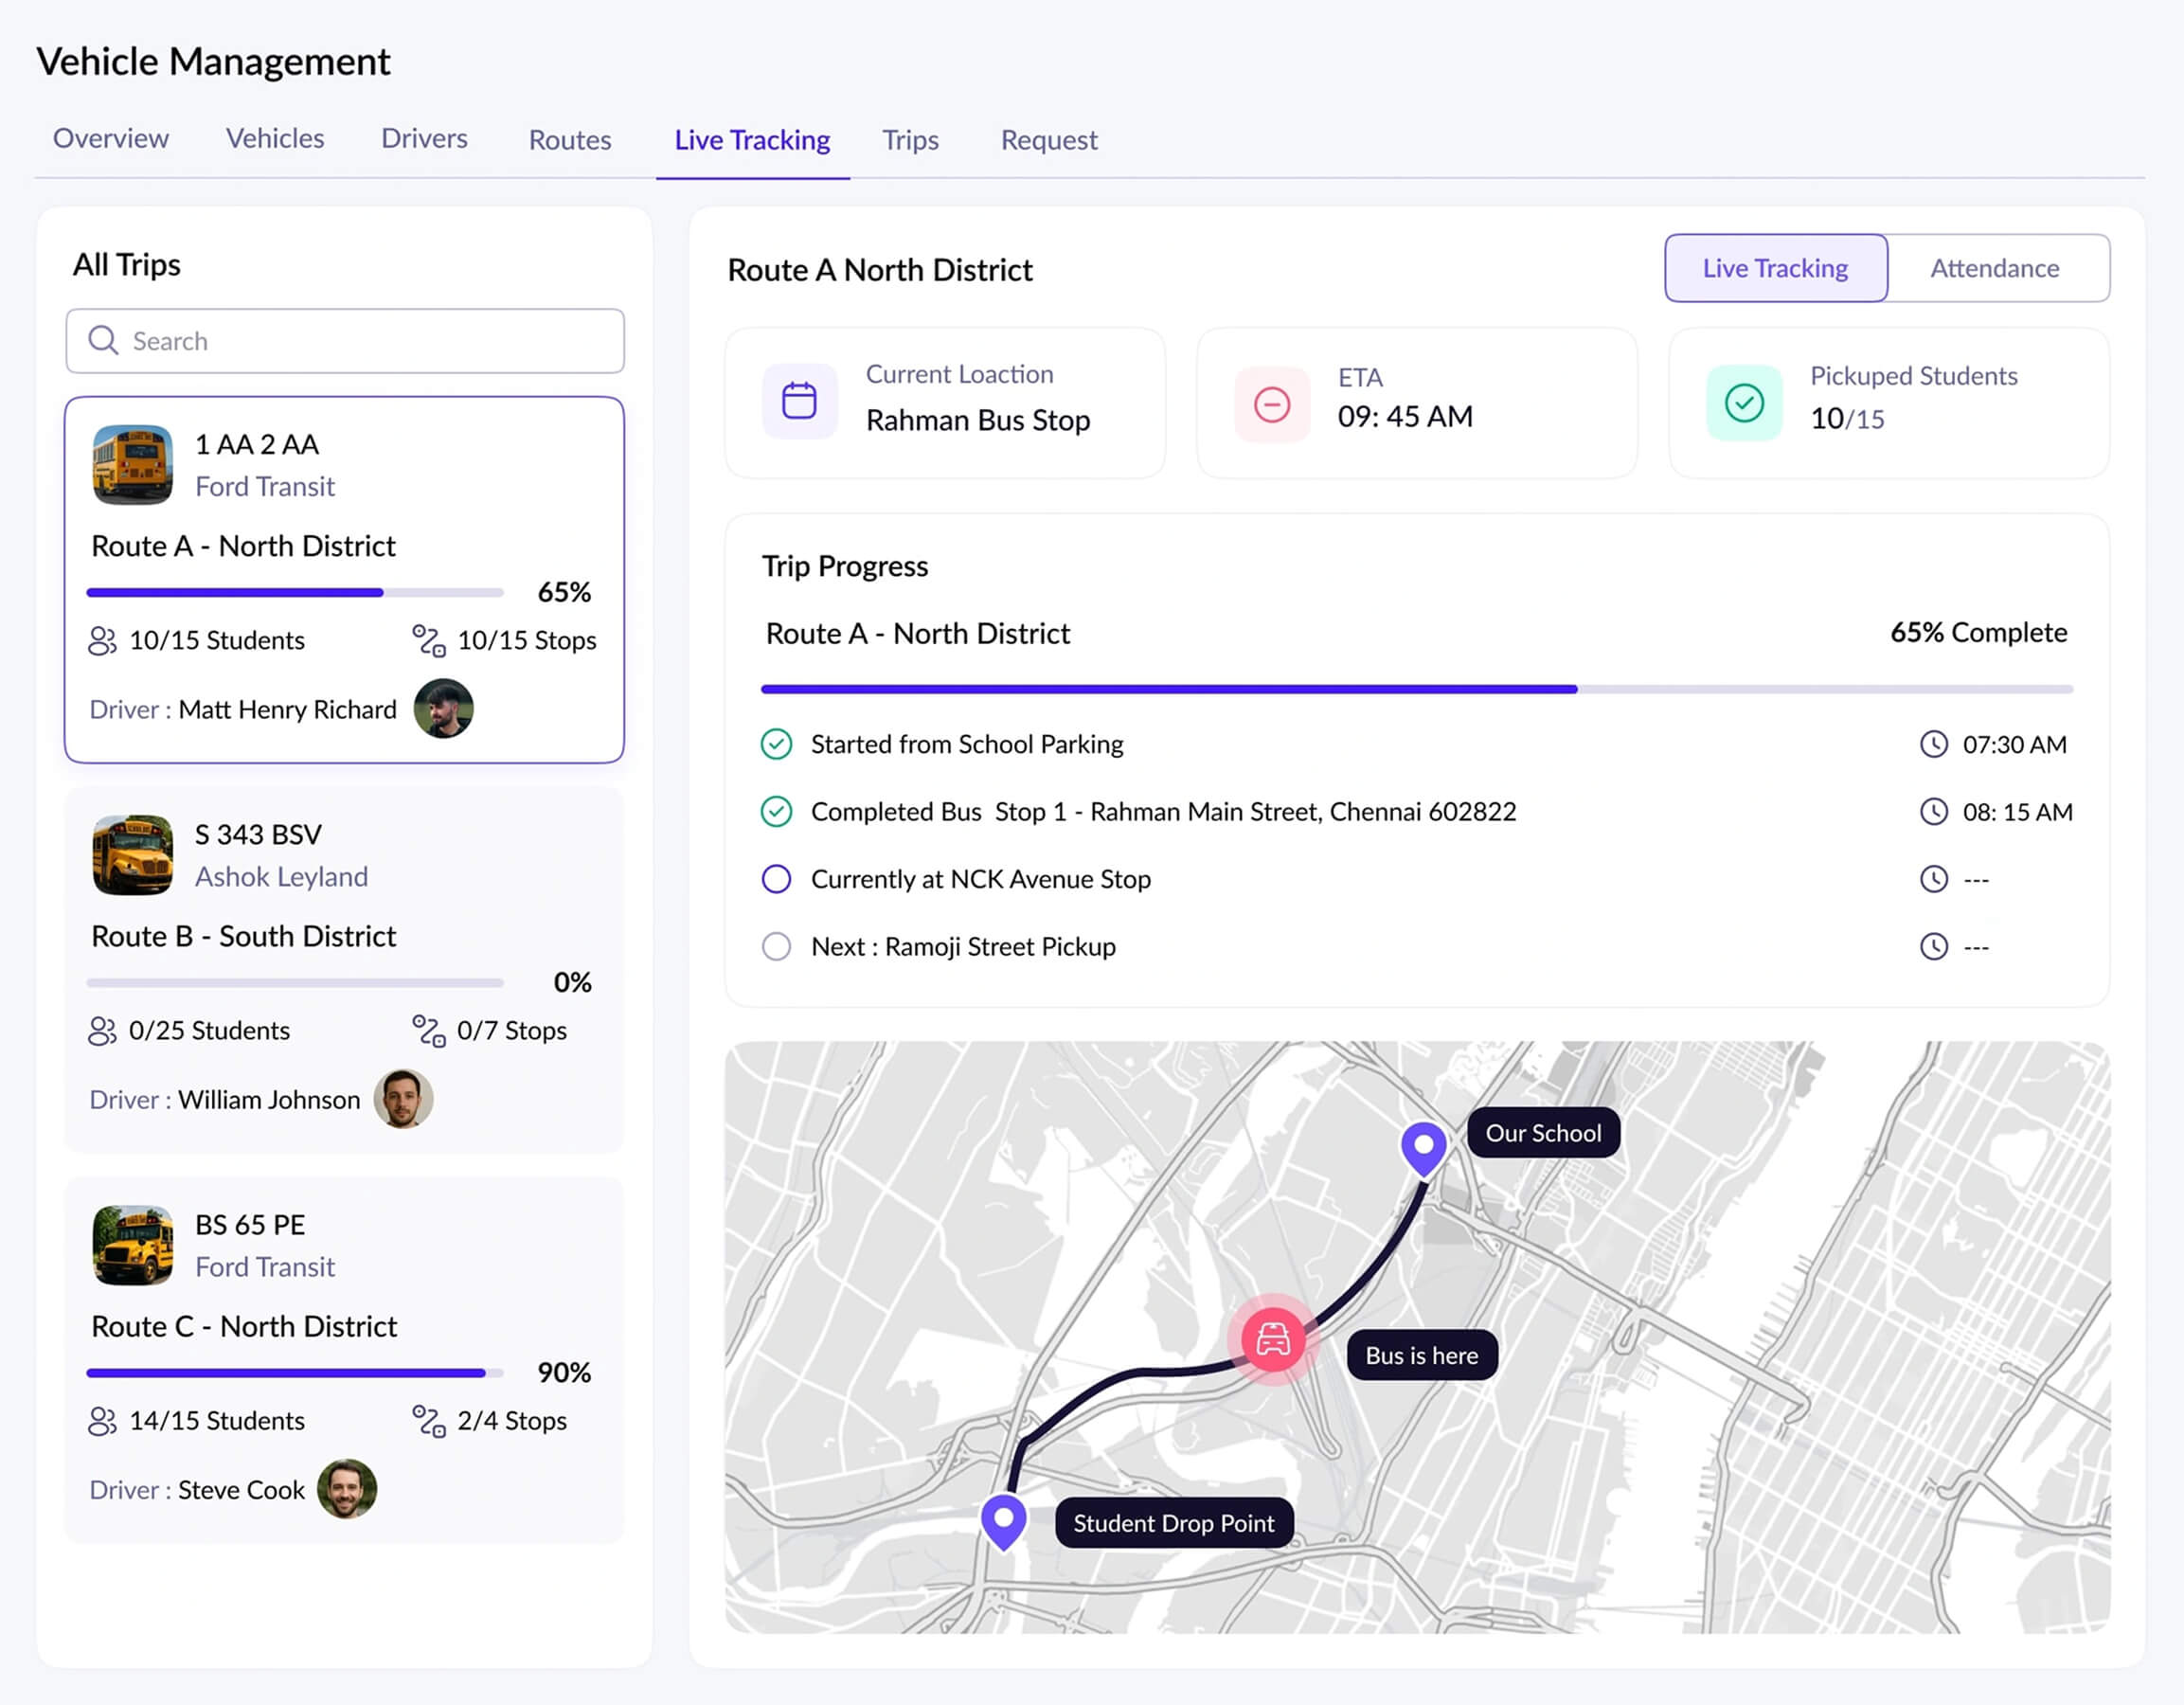Click the pink bus marker on map
The height and width of the screenshot is (1705, 2184).
click(1272, 1339)
